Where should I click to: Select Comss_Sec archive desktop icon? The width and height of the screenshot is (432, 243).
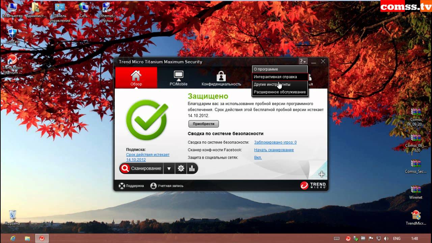pos(416,166)
